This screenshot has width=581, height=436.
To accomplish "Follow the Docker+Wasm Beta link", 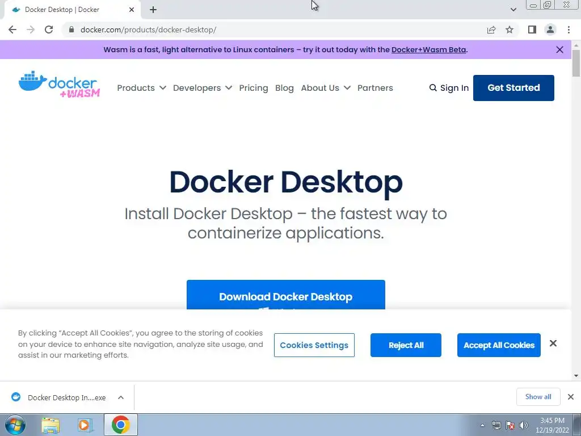I will pyautogui.click(x=429, y=50).
